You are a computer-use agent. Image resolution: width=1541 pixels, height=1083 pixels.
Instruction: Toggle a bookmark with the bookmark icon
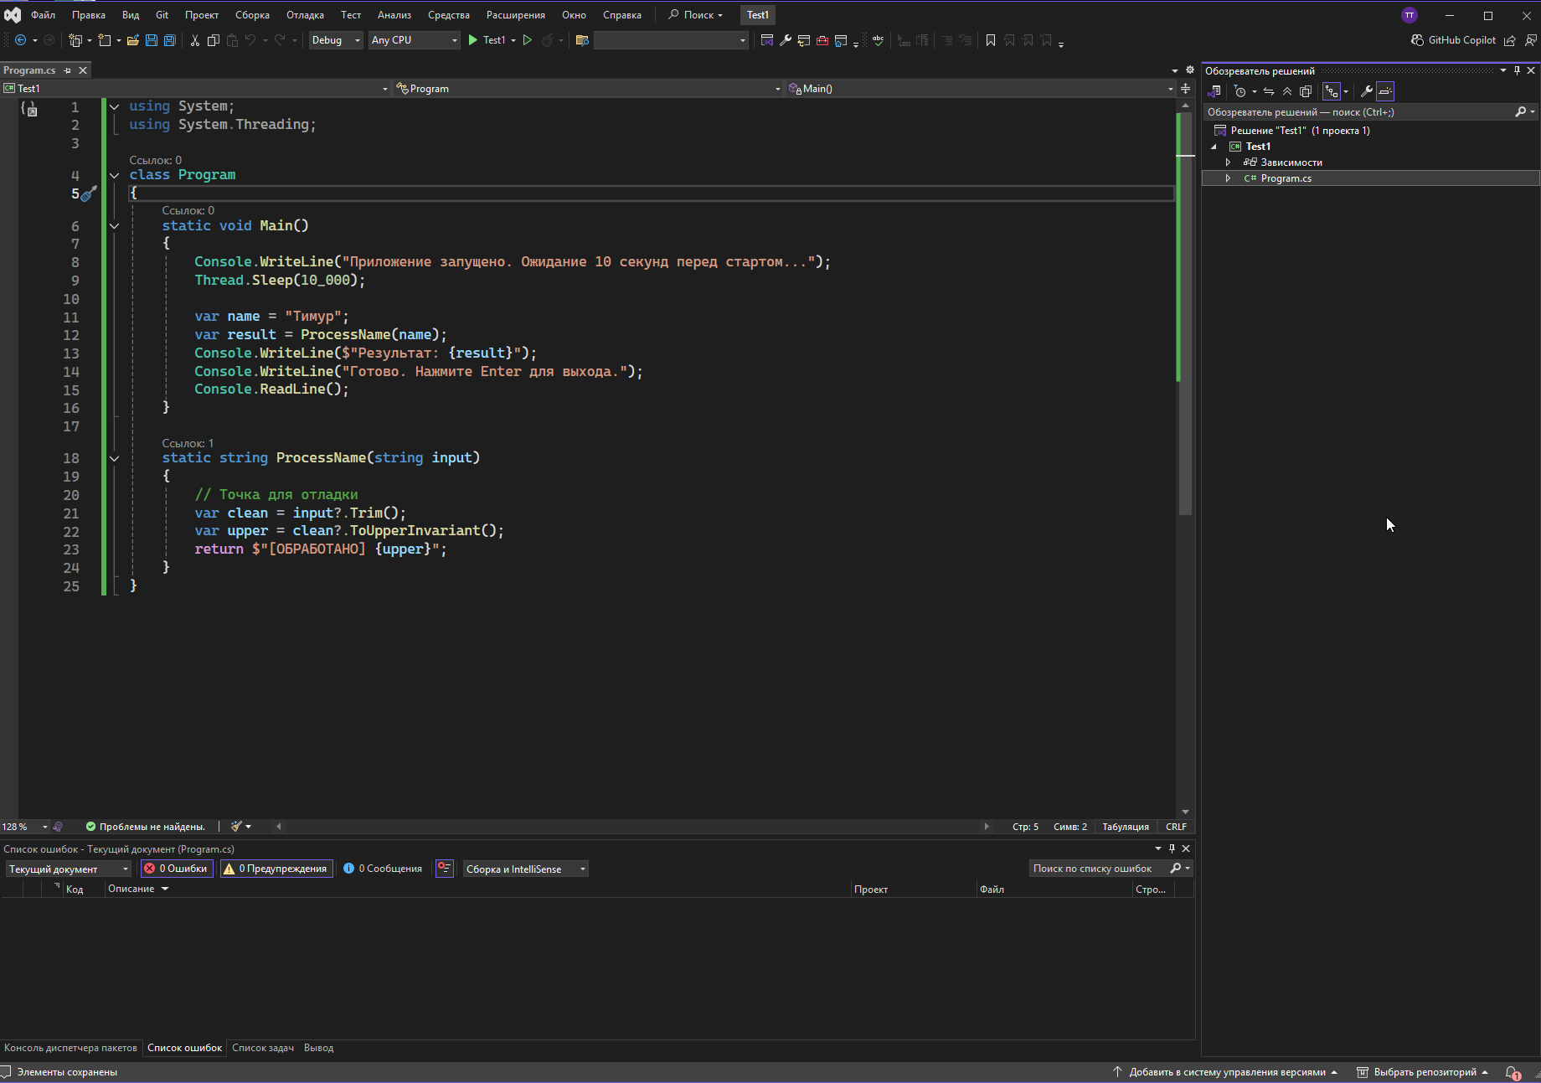(991, 40)
